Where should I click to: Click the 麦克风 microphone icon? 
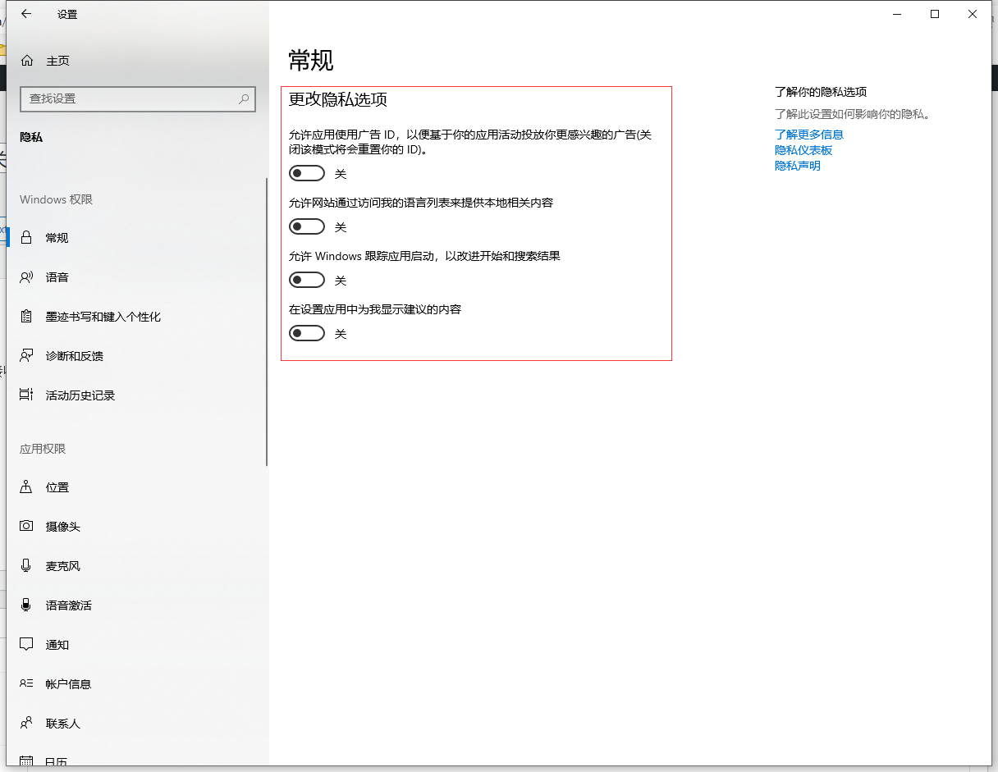click(27, 566)
